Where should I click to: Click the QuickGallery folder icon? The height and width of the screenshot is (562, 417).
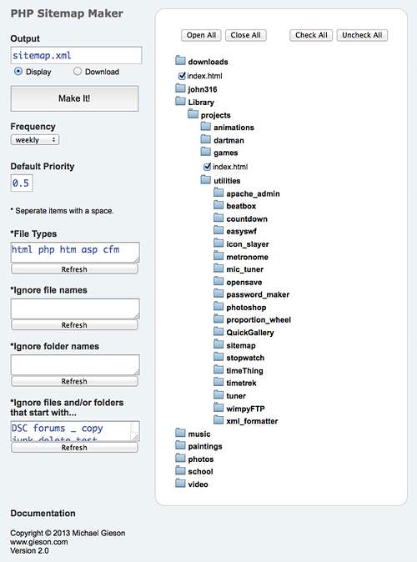coord(219,331)
